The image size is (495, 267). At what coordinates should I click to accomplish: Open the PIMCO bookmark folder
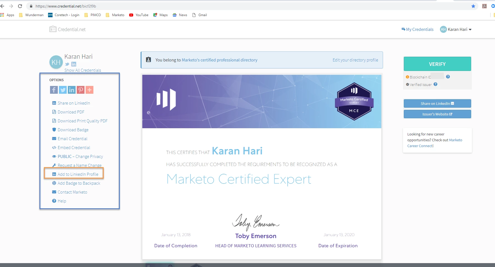(x=93, y=15)
